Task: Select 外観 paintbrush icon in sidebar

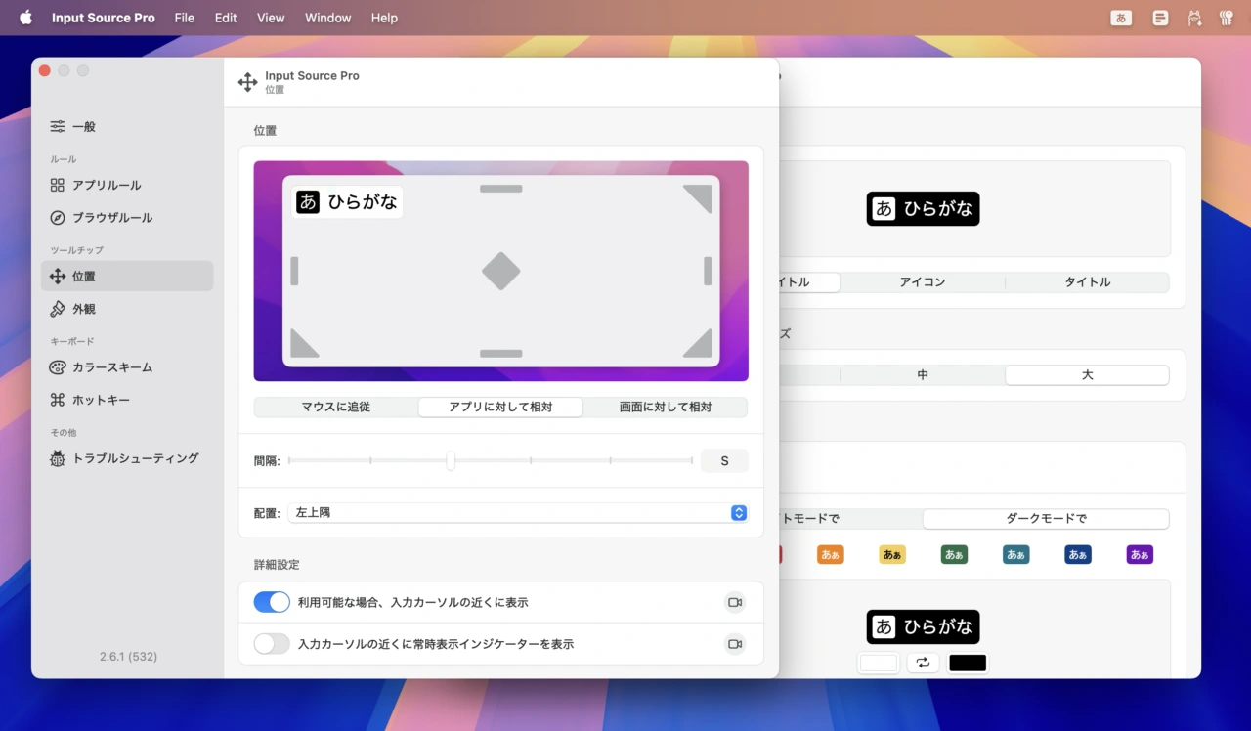Action: (x=58, y=309)
